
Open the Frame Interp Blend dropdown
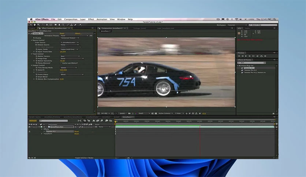click(x=72, y=75)
